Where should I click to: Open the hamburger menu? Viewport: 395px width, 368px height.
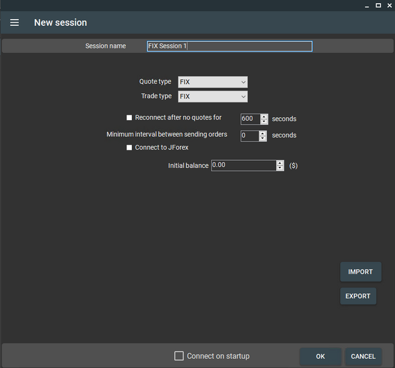(15, 23)
